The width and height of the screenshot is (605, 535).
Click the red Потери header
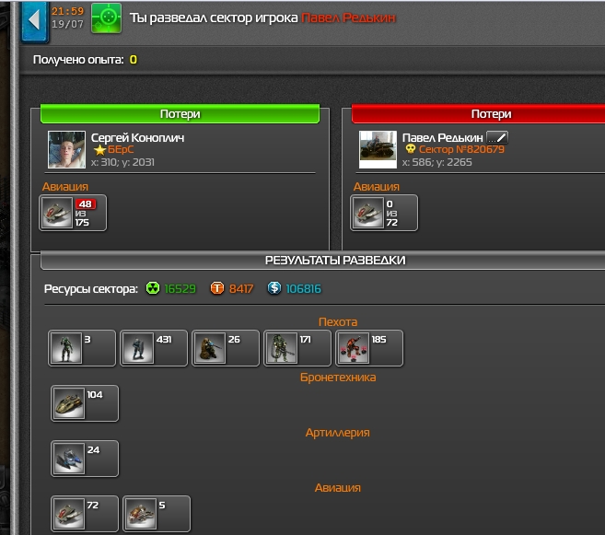(x=479, y=114)
